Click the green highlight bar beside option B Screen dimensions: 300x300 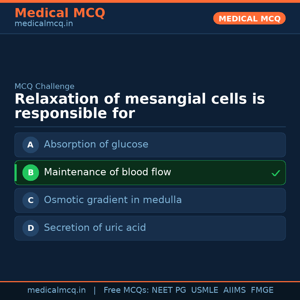(x=15, y=172)
